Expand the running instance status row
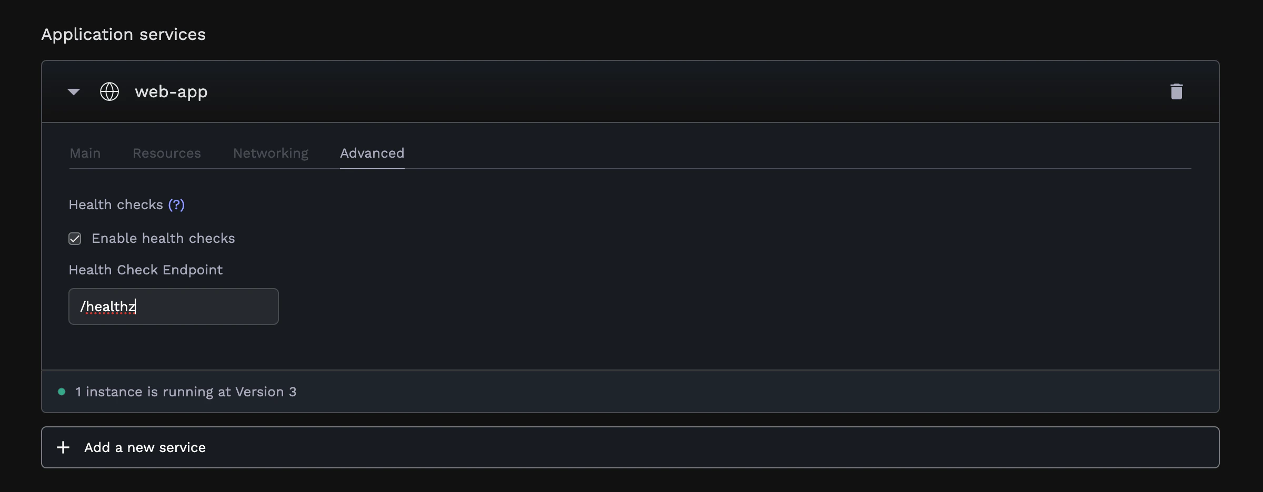 (x=185, y=392)
